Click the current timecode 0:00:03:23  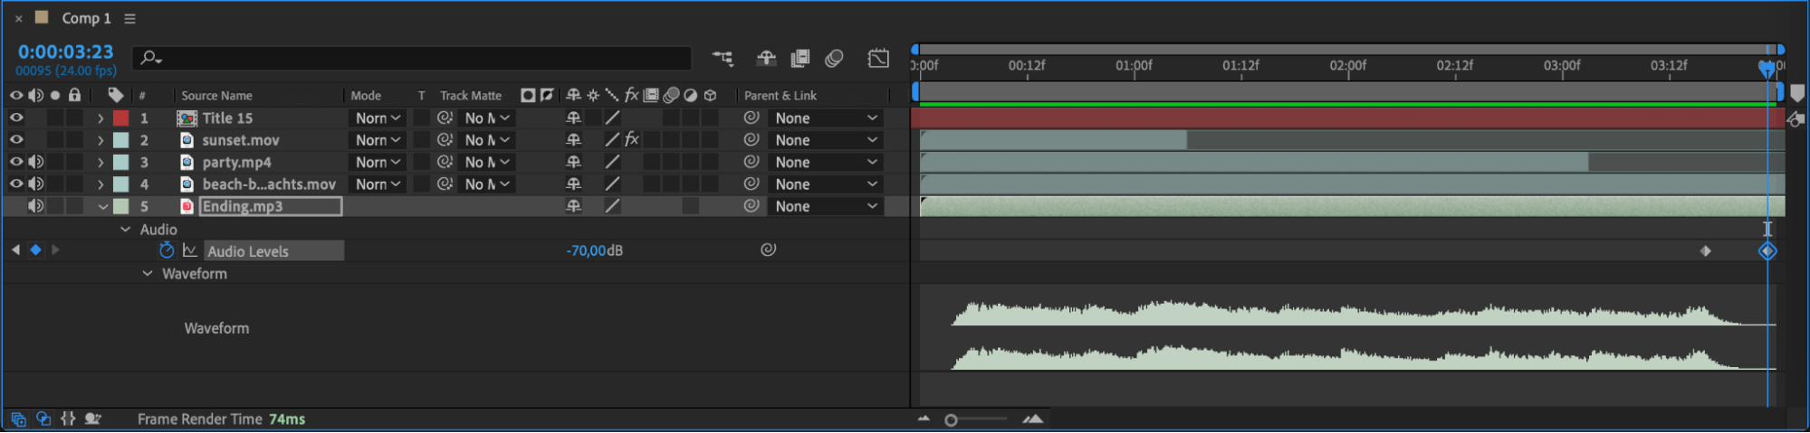65,52
